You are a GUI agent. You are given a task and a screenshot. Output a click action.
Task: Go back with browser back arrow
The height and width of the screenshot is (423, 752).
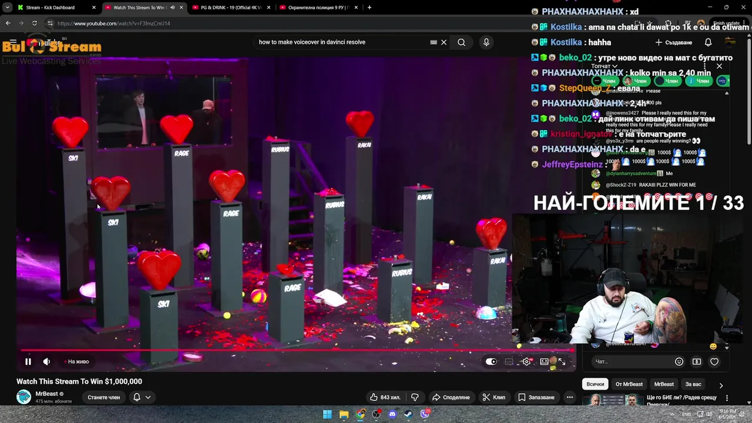(x=8, y=23)
